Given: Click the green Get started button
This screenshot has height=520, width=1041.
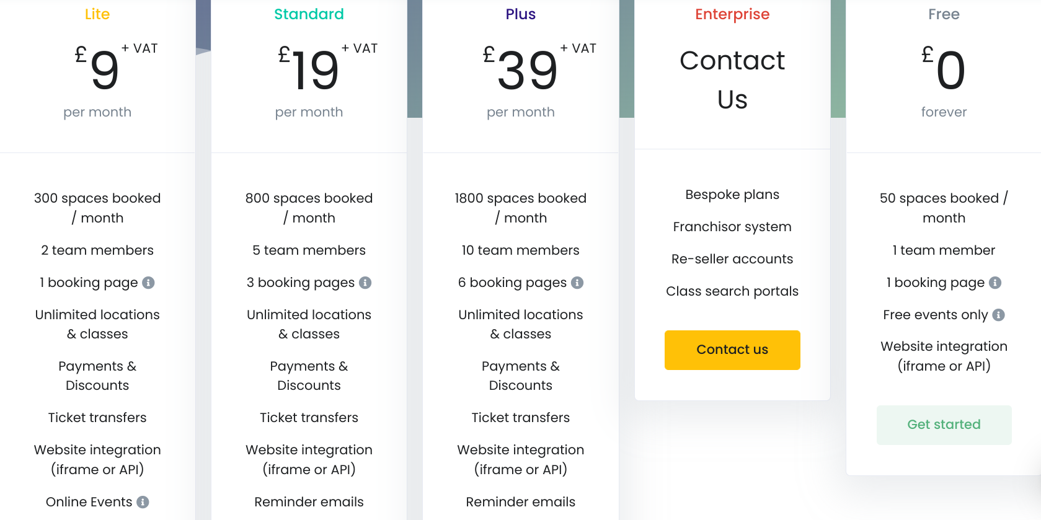Looking at the screenshot, I should coord(944,425).
